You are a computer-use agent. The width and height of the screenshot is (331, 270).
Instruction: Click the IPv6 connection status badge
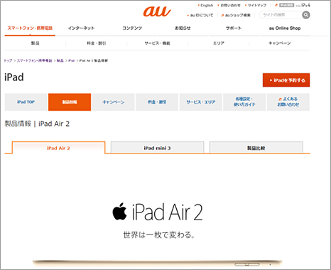[x=286, y=5]
